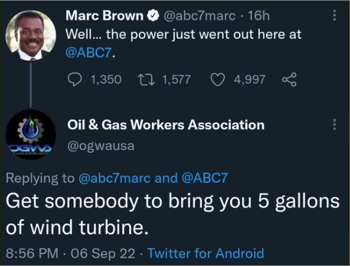This screenshot has width=350, height=266.
Task: Click the Twitter for Android source link
Action: 205,253
